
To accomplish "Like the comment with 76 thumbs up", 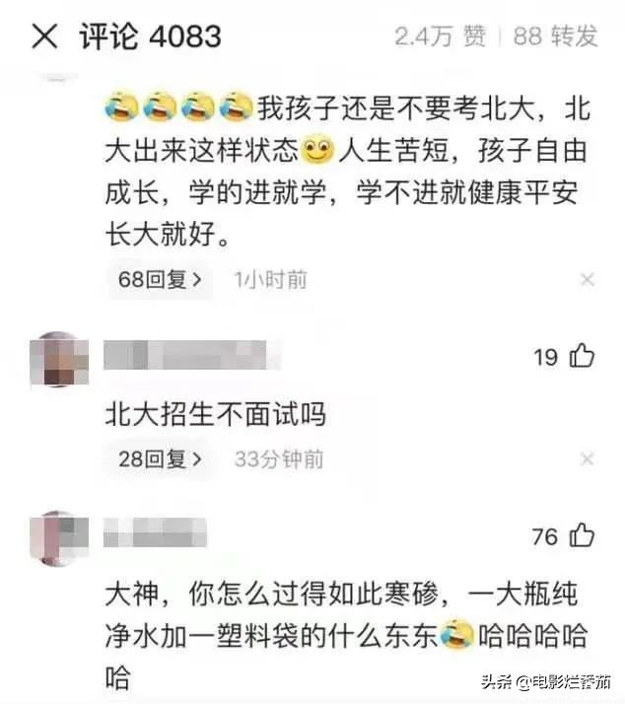I will 582,535.
